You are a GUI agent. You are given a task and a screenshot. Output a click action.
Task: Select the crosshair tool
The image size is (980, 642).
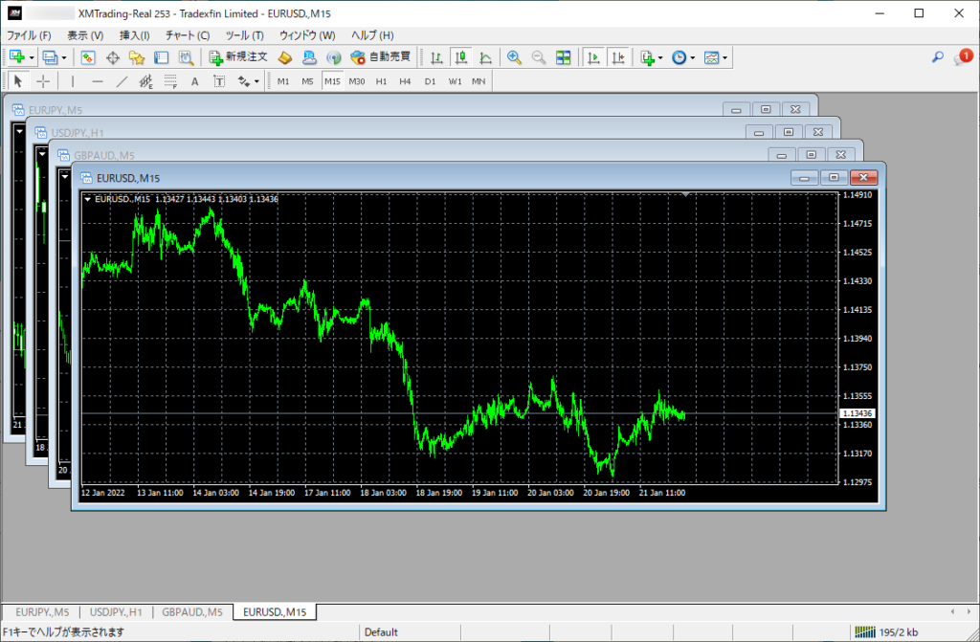pos(43,81)
